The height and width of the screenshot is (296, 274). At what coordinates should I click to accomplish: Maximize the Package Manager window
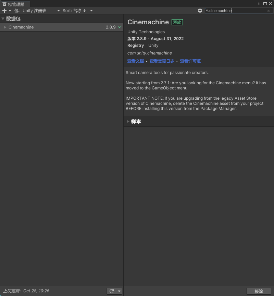coord(265,3)
